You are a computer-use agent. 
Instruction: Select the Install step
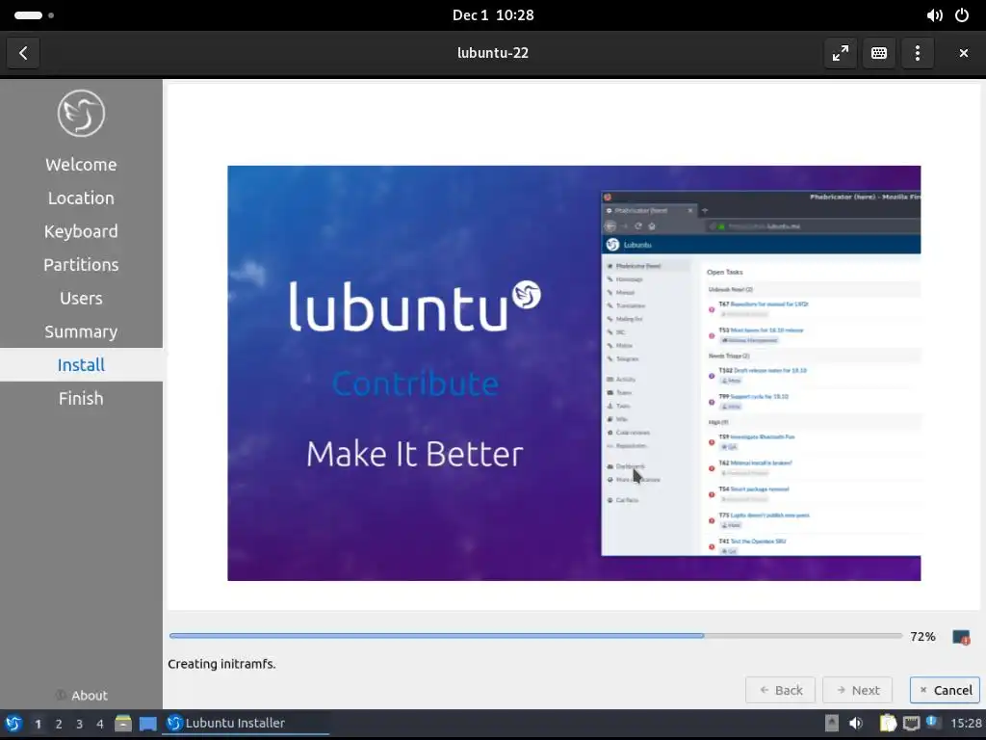point(81,365)
